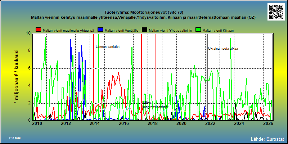Click the x-axis label 2012
This screenshot has height=144, width=288.
tap(66, 123)
